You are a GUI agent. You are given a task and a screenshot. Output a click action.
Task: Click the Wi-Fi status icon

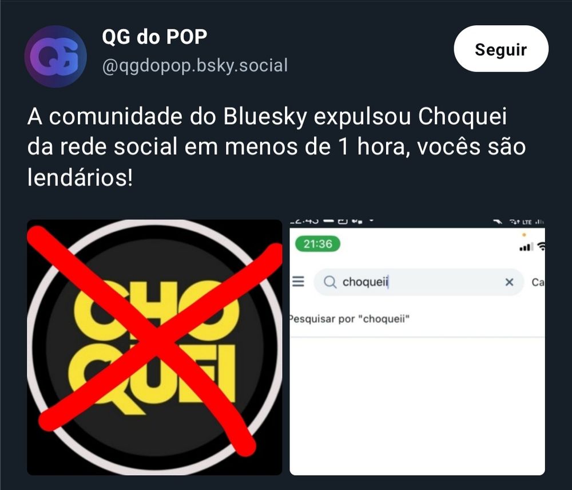pyautogui.click(x=541, y=247)
